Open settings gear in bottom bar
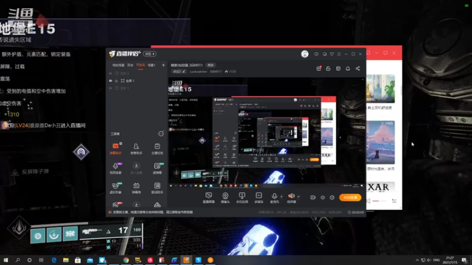This screenshot has width=472, height=265. coord(332,197)
